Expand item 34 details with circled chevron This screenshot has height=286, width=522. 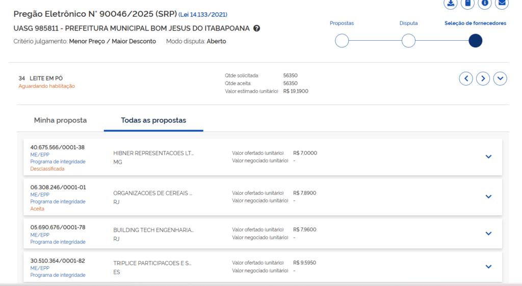[x=500, y=79]
